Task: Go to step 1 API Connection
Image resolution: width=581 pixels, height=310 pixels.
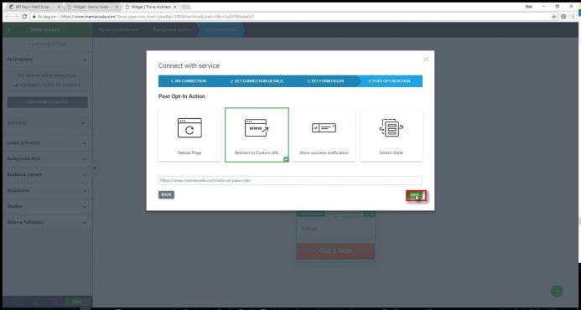Action: (x=189, y=81)
